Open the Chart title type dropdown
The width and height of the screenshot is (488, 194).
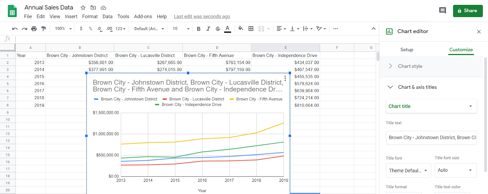(x=431, y=106)
